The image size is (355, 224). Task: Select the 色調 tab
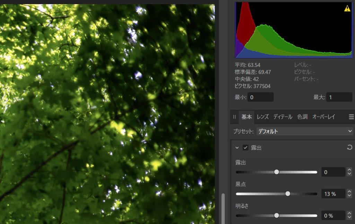coord(302,117)
